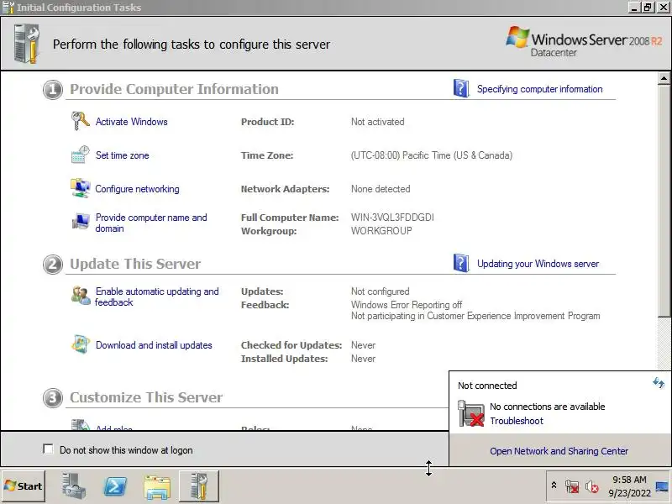Click the automatic updating and feedback icon
Viewport: 672px width, 504px height.
click(80, 296)
